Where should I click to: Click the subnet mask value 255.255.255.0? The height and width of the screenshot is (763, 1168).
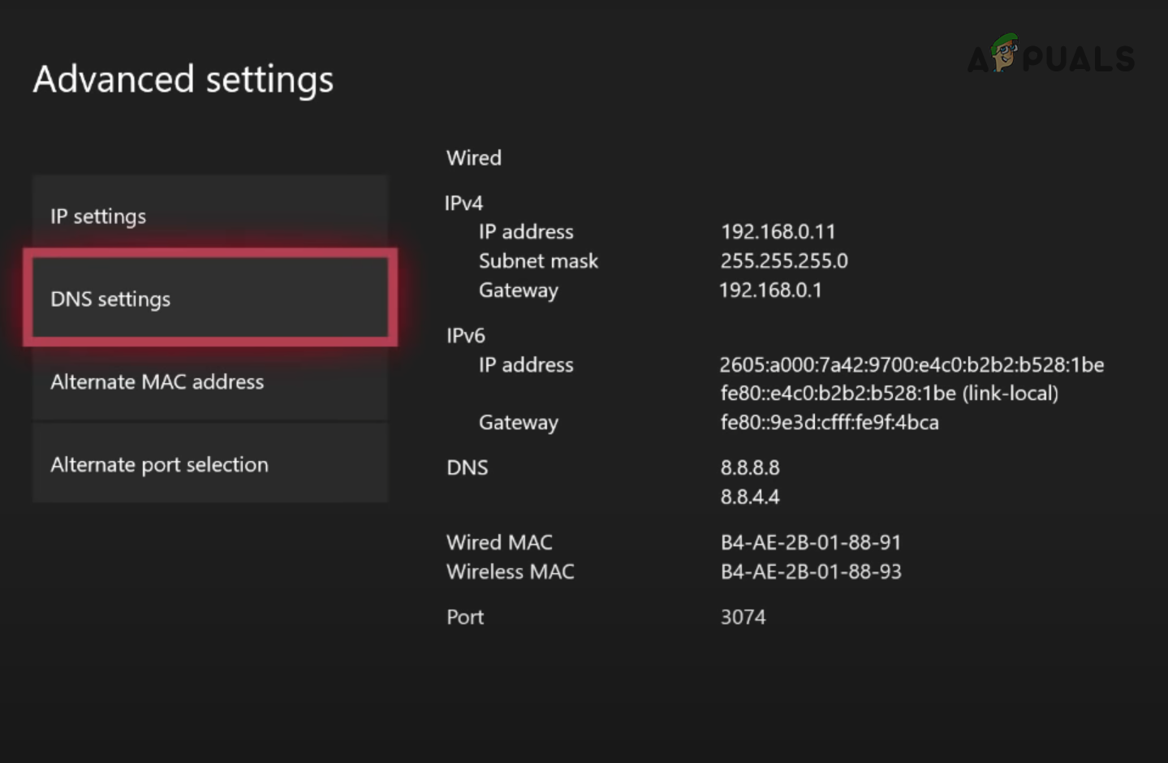pos(784,261)
